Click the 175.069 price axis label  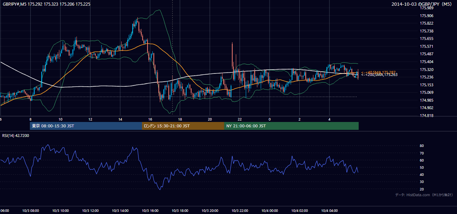(426, 92)
